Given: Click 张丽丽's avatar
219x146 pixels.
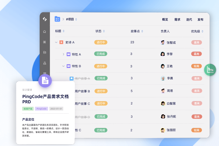Looking at the screenshot, I should click(163, 130).
